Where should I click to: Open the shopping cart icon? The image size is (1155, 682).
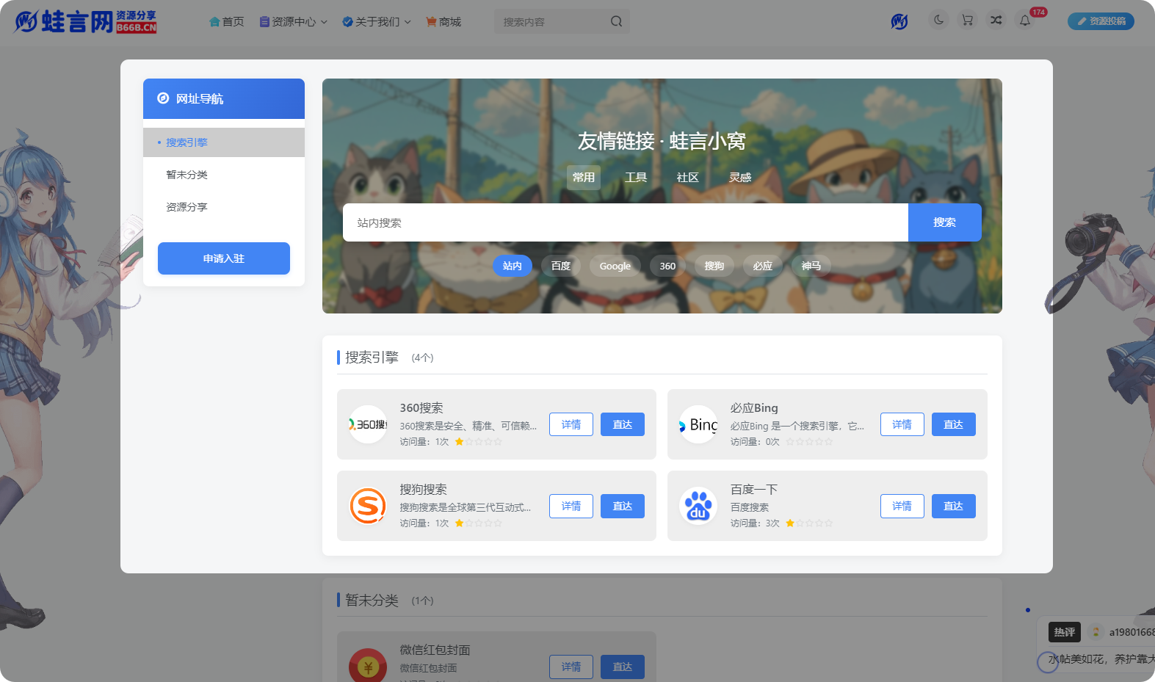coord(968,21)
